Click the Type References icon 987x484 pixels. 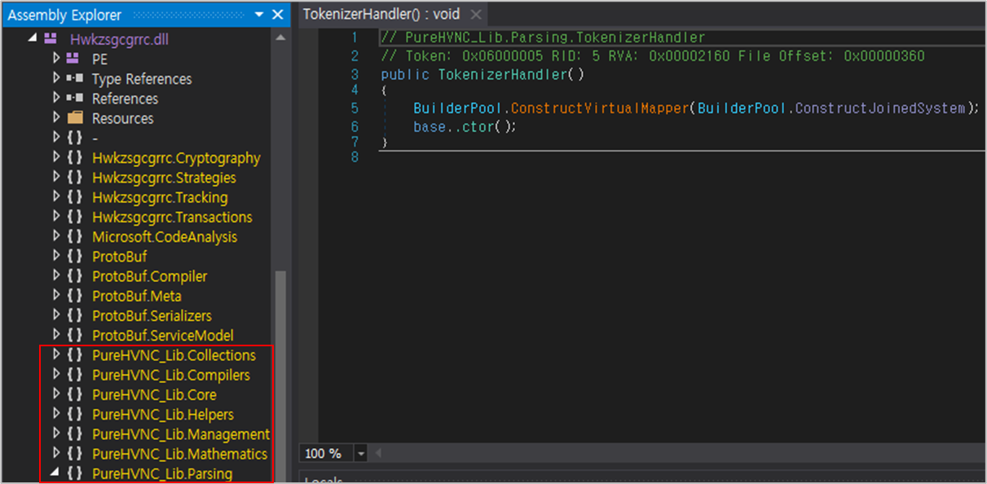click(74, 78)
